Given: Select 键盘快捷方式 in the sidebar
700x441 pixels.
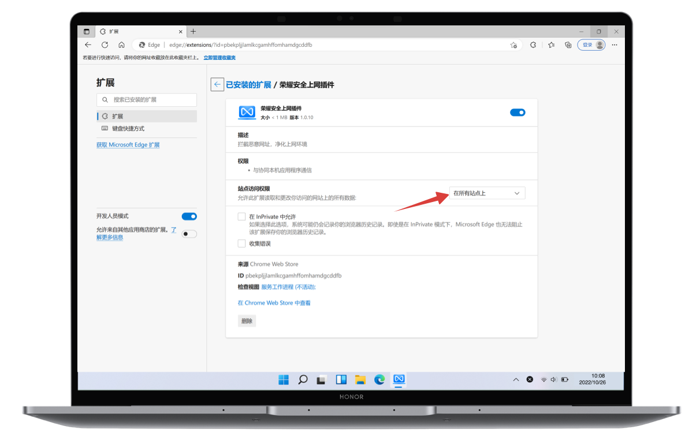Looking at the screenshot, I should 147,129.
